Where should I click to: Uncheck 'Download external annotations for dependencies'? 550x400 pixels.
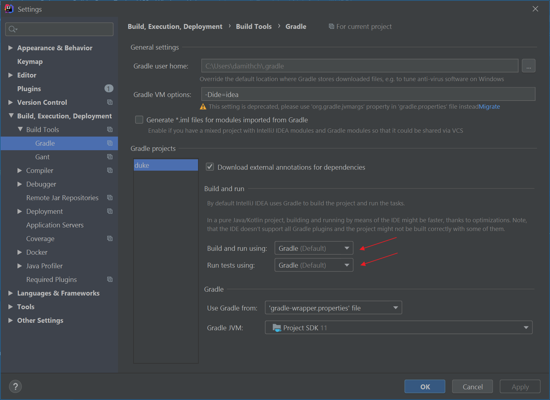point(210,167)
